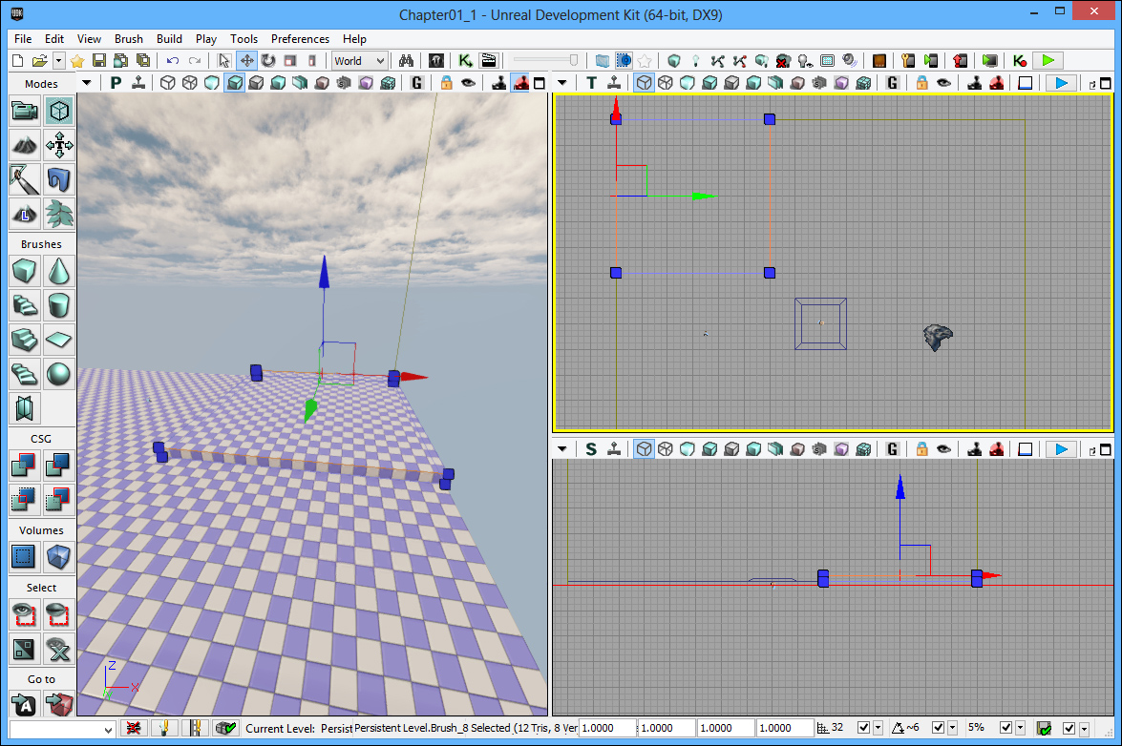Select the Geometry mode cube icon
1122x746 pixels.
click(59, 112)
